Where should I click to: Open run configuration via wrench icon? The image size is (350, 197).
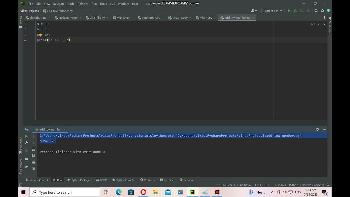click(x=27, y=143)
